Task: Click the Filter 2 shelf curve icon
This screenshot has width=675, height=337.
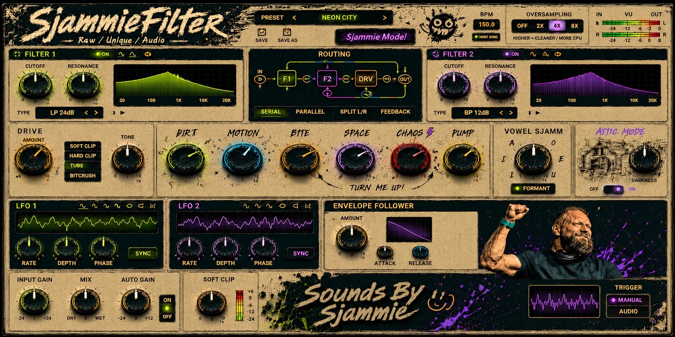Action: point(545,54)
